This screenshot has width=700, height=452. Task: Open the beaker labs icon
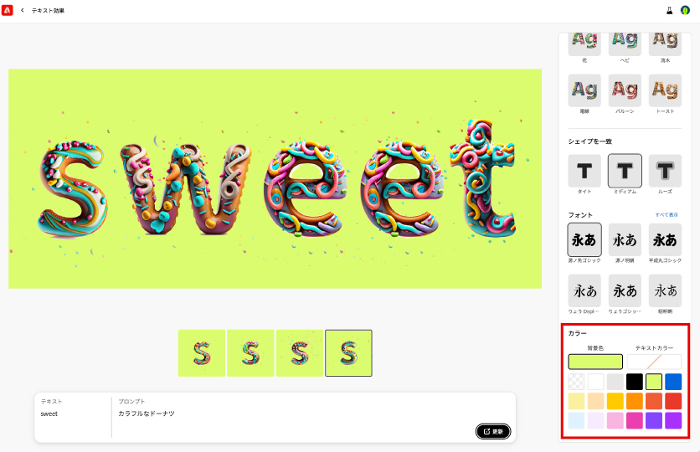tap(669, 10)
